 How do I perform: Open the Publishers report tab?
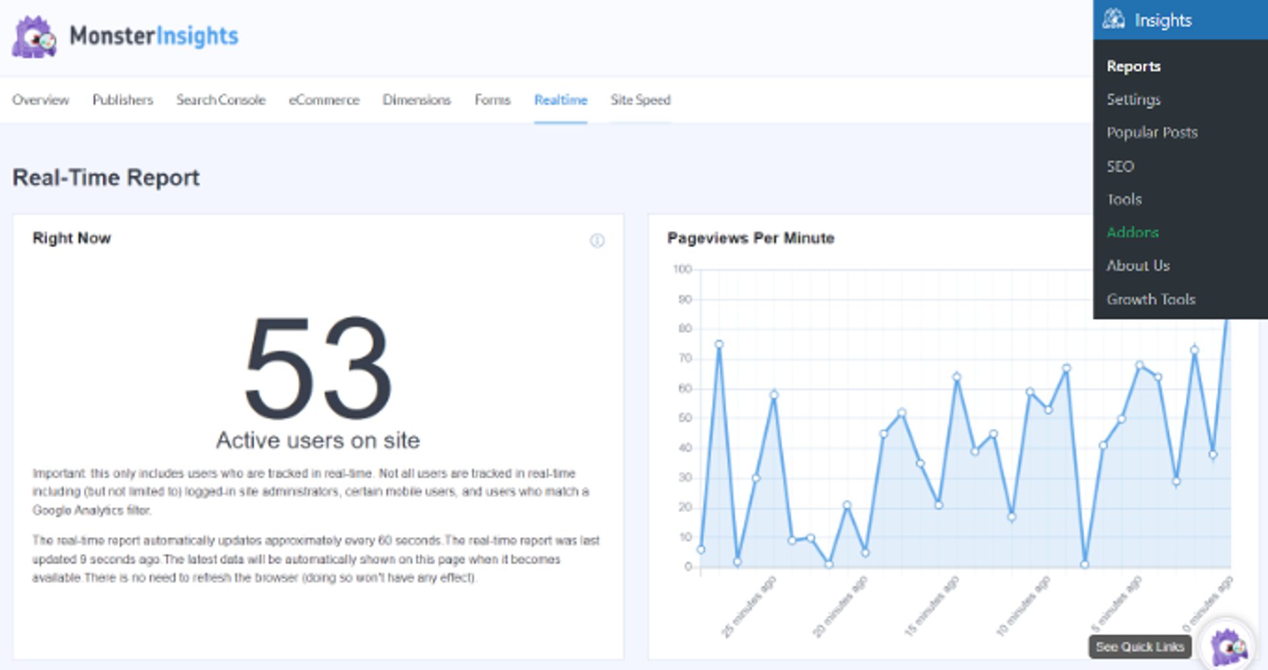tap(123, 100)
